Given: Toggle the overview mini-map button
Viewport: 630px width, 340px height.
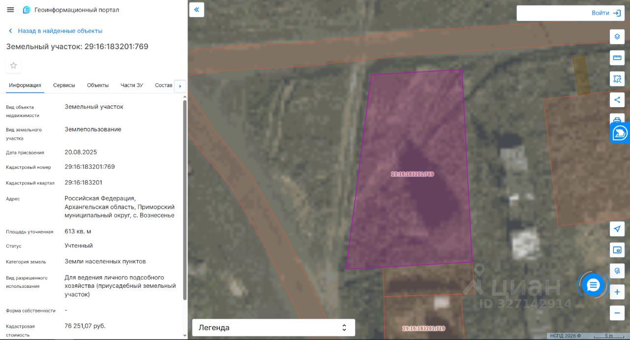Looking at the screenshot, I should tap(617, 250).
